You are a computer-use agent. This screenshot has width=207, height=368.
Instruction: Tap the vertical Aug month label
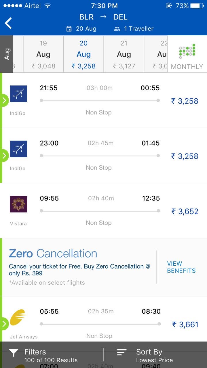7,54
